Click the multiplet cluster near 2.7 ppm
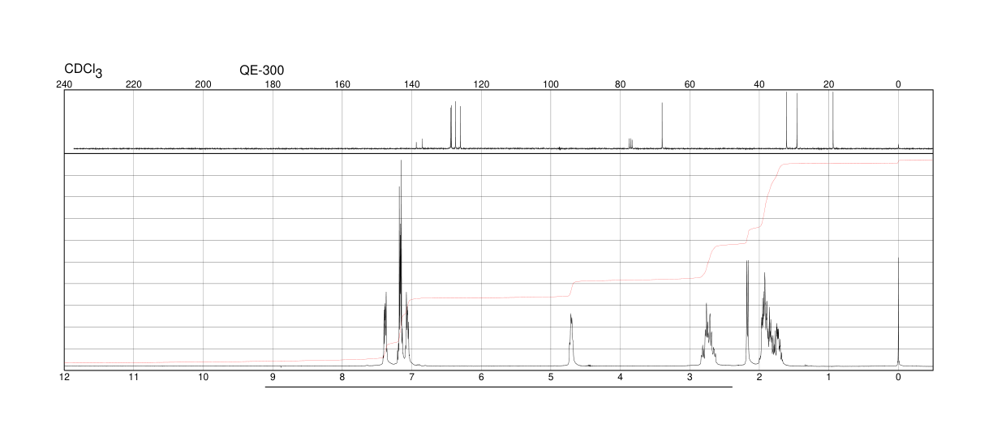 pyautogui.click(x=708, y=334)
